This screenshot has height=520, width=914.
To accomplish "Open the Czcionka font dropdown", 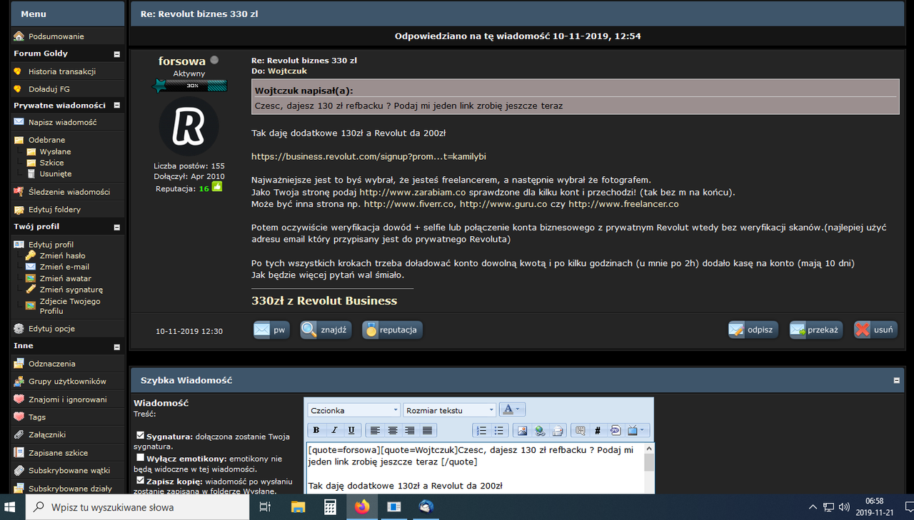I will coord(354,410).
